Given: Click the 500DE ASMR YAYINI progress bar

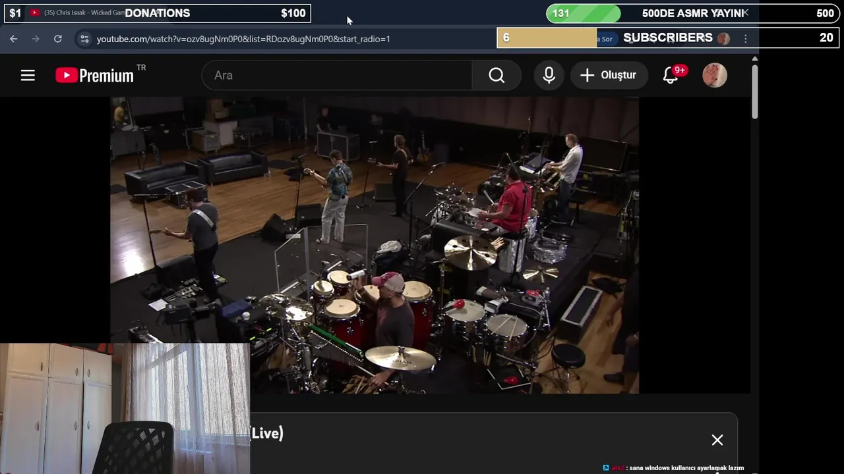Looking at the screenshot, I should point(693,13).
